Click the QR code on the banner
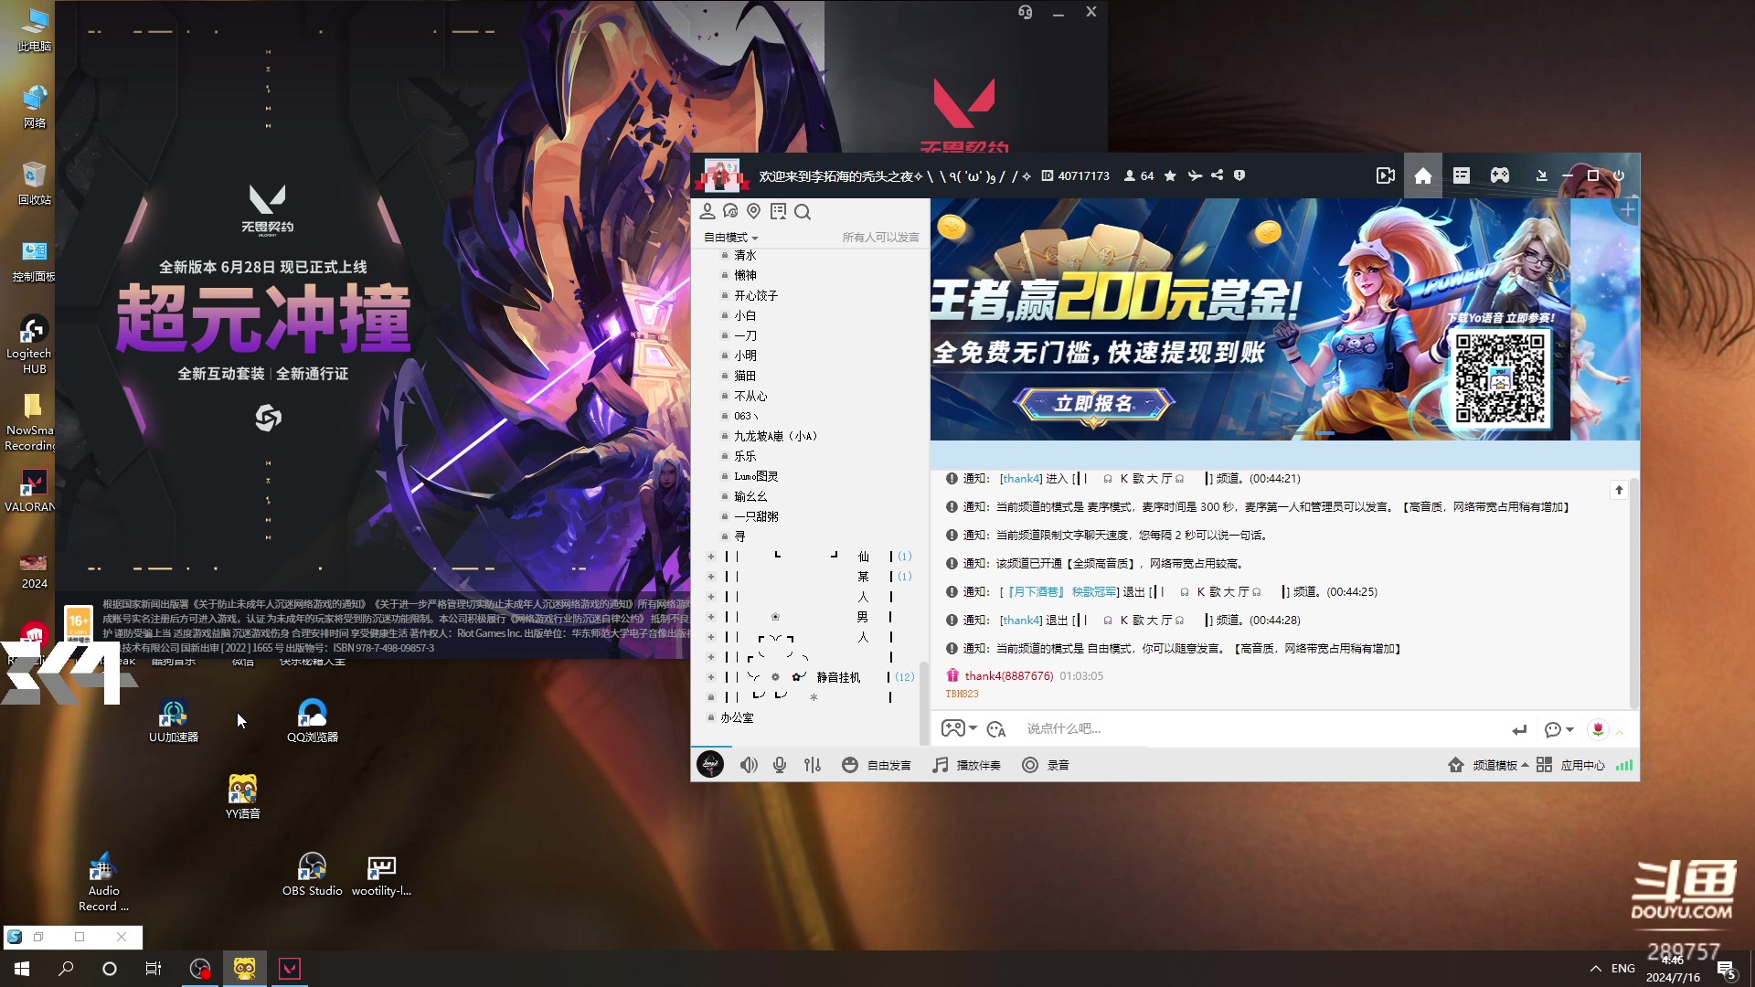This screenshot has width=1755, height=987. pyautogui.click(x=1500, y=378)
